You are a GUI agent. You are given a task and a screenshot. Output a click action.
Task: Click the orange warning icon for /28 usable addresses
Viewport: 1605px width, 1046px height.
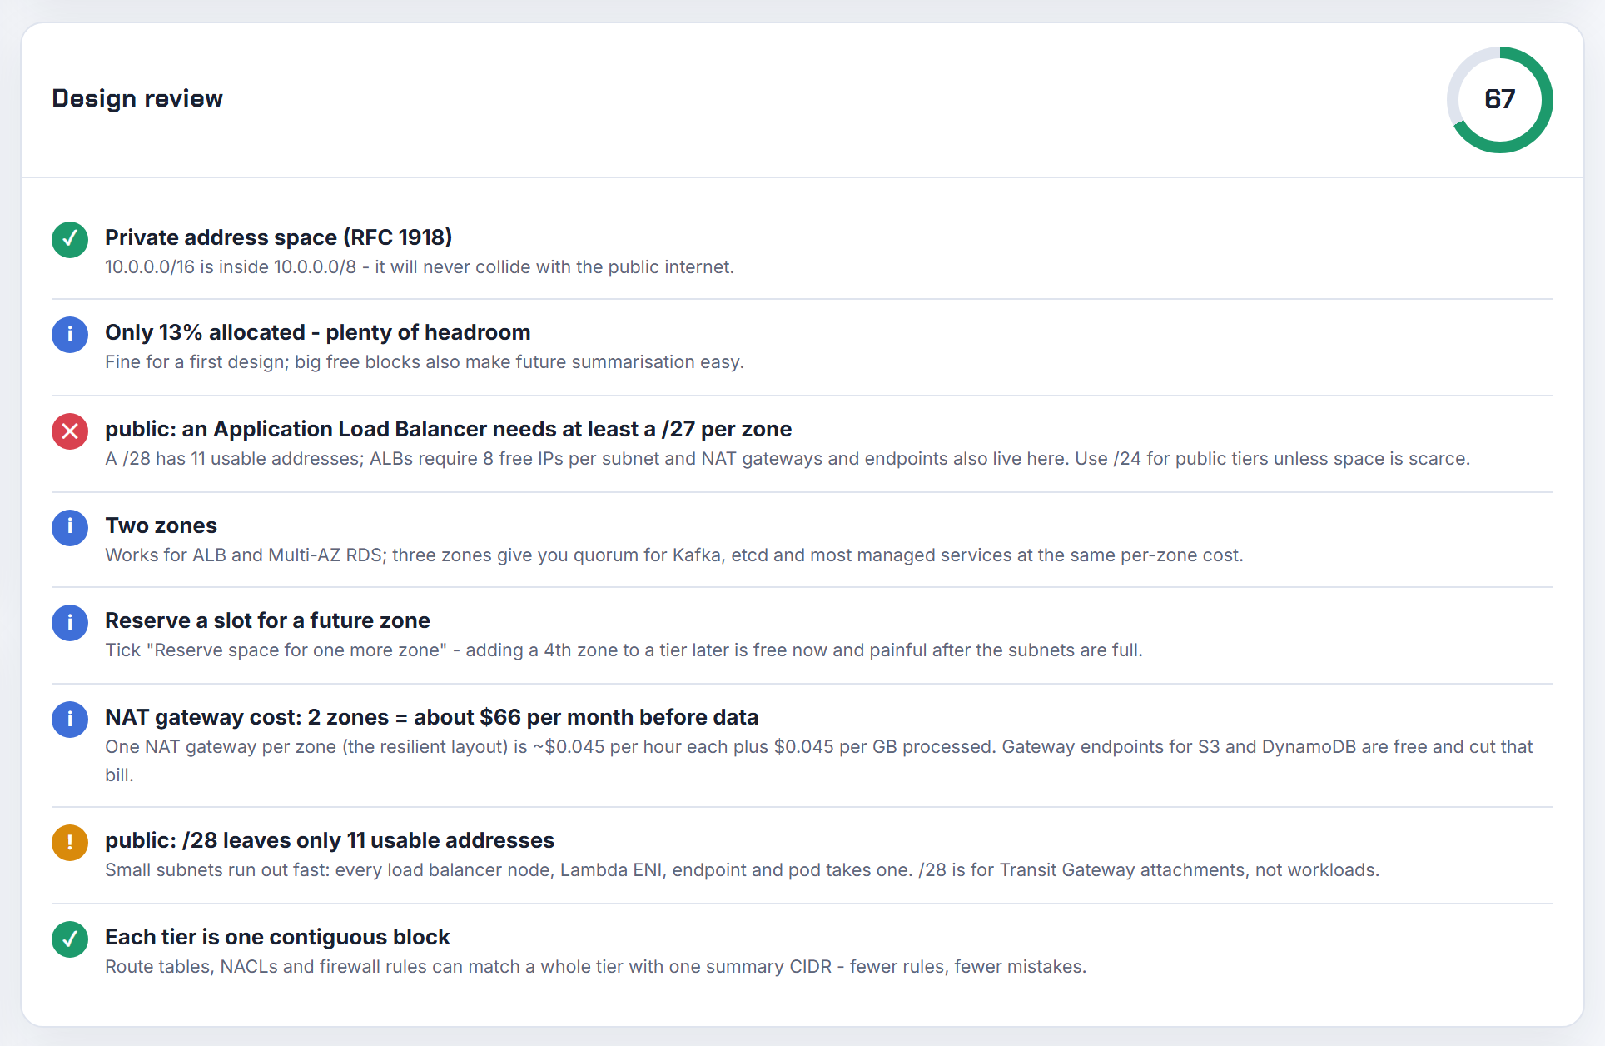click(70, 843)
